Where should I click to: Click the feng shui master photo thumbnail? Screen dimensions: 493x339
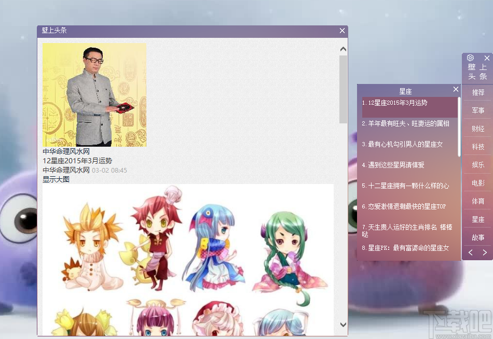[94, 95]
